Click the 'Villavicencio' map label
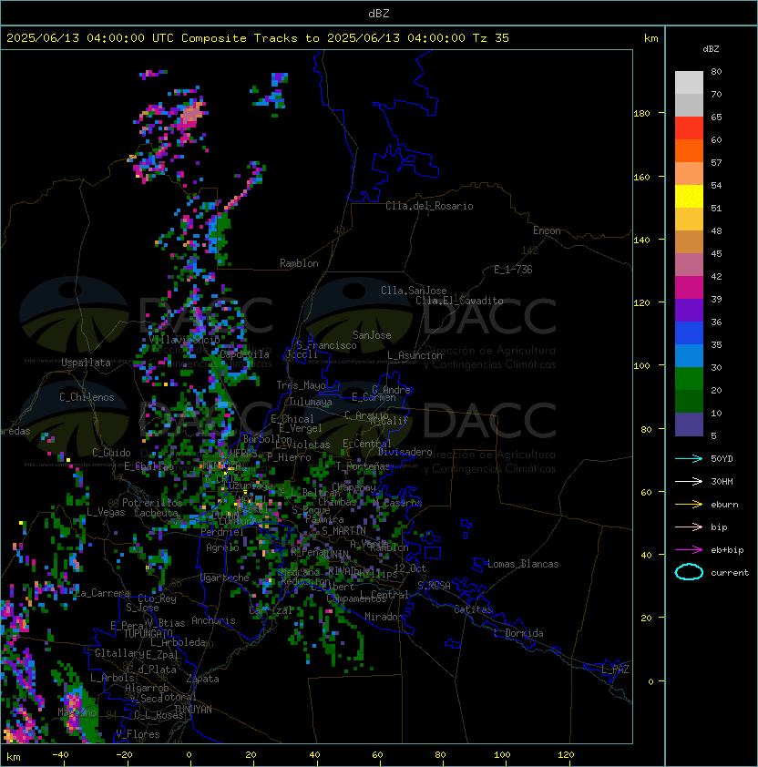Screen dimensions: 758x767 tap(184, 340)
